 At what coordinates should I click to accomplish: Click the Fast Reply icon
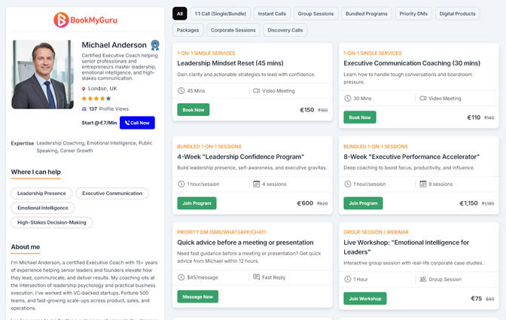(256, 277)
